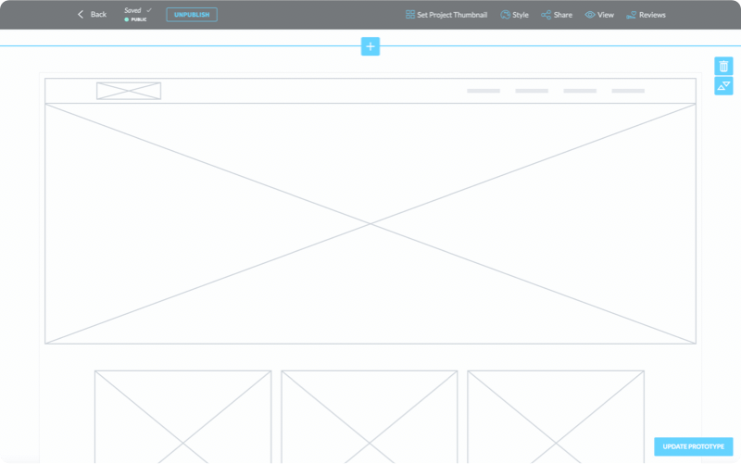Click the UPDATE PROTOTYPE button
The width and height of the screenshot is (741, 464).
pos(693,446)
